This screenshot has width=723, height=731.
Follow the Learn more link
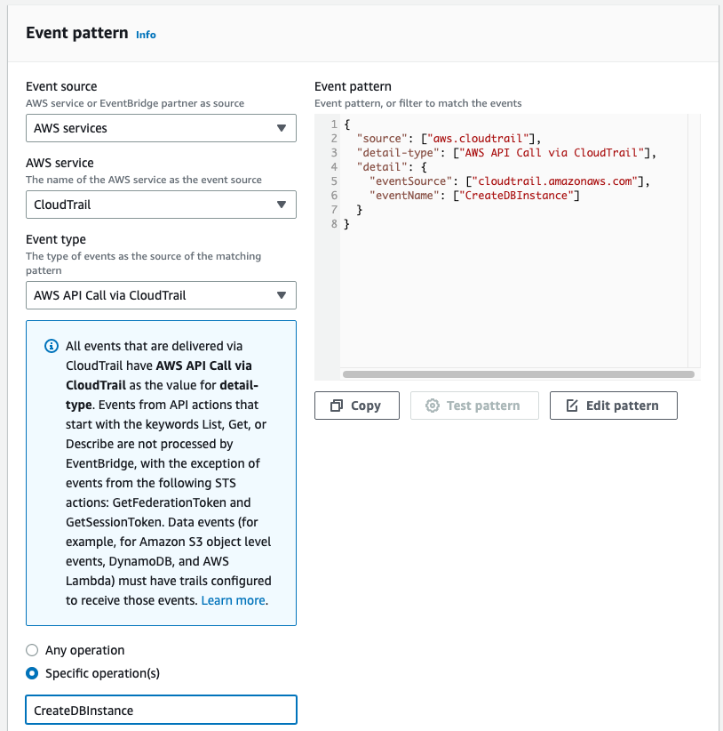click(x=234, y=600)
